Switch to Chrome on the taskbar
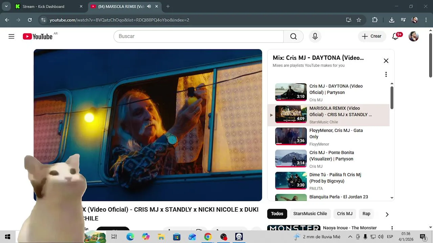433x243 pixels. click(x=208, y=237)
